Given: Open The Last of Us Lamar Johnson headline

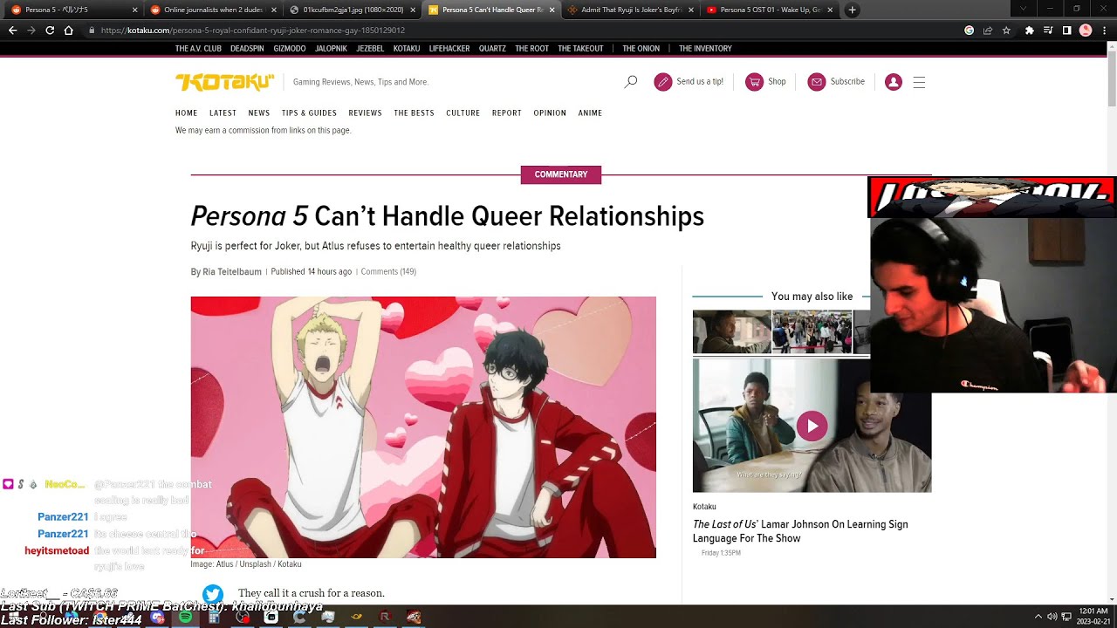Looking at the screenshot, I should 800,531.
